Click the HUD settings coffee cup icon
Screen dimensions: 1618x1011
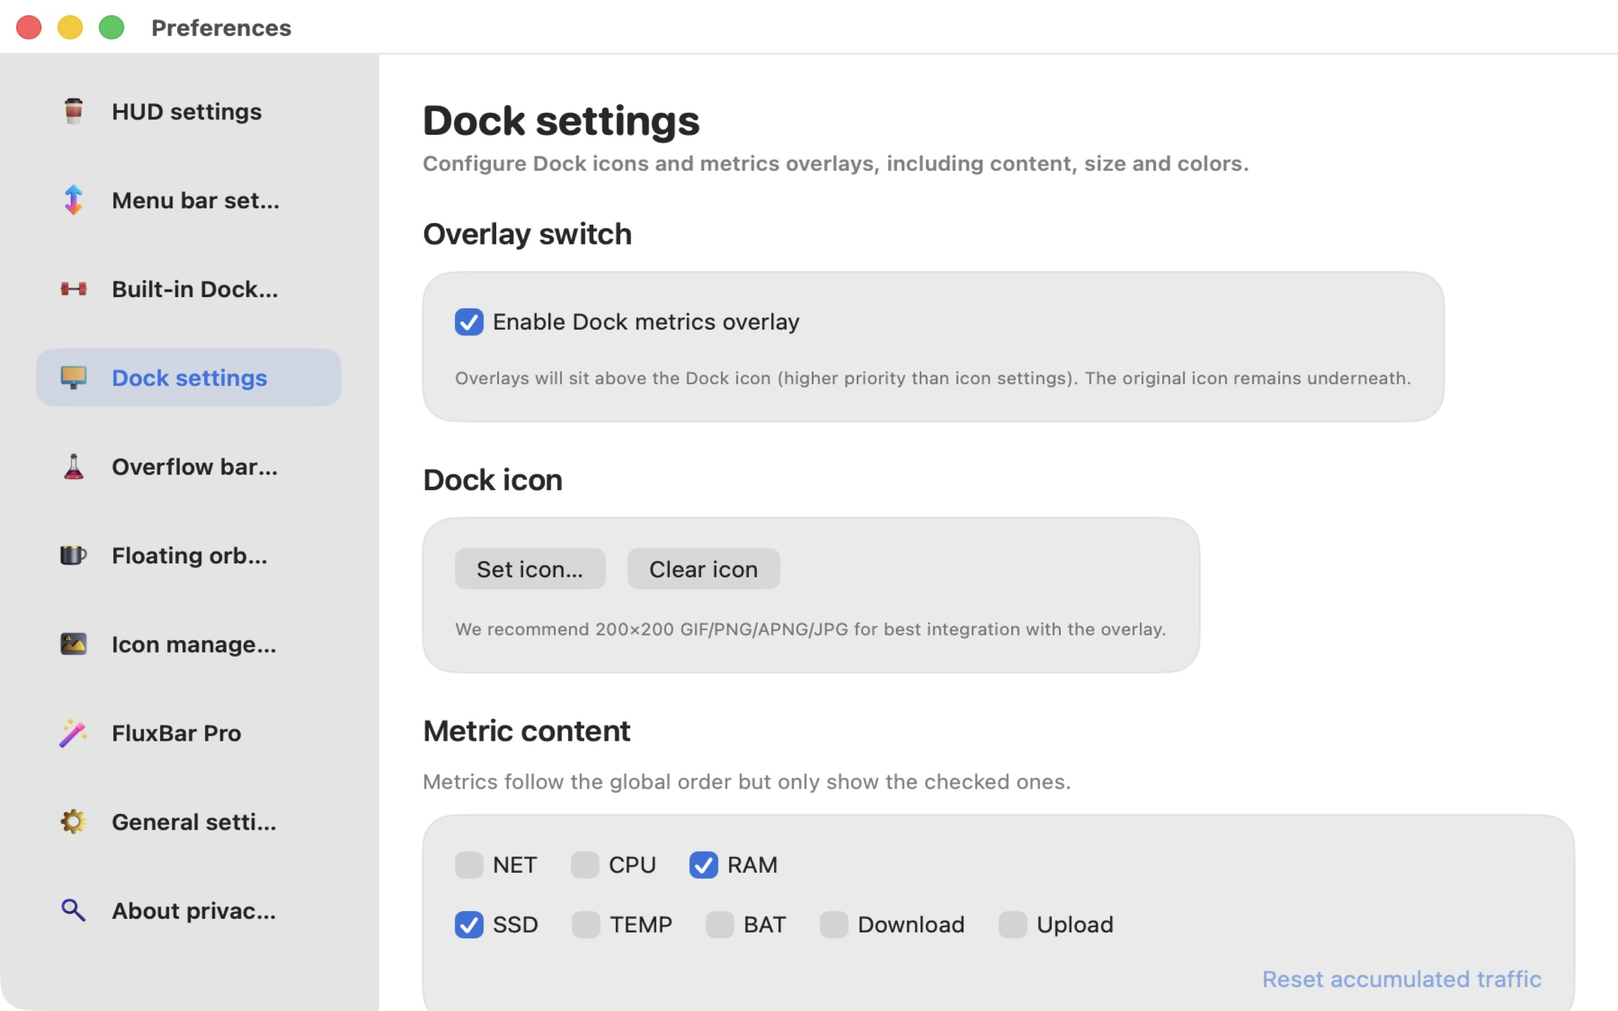pos(73,111)
